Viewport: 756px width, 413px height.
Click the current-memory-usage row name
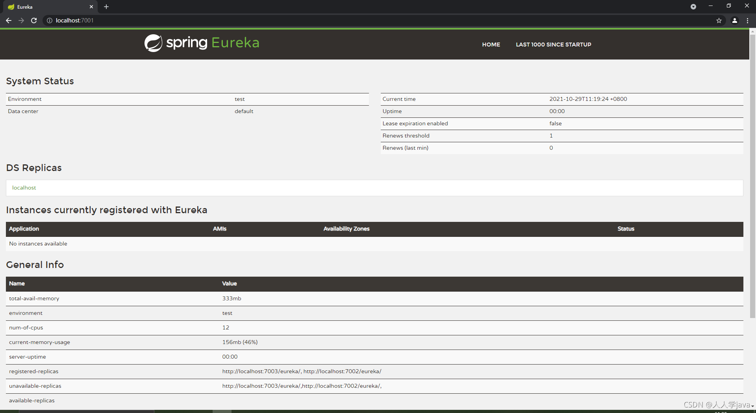coord(39,342)
